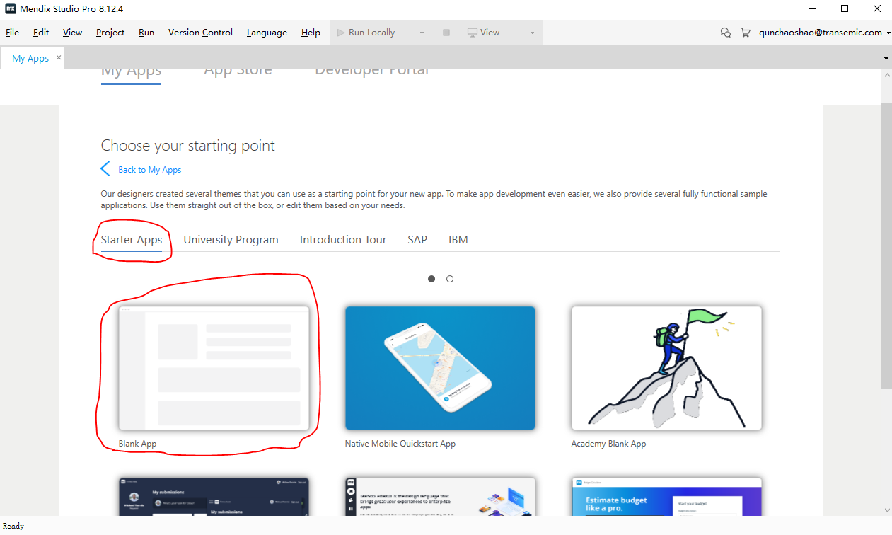Open the Estimate budget app thumbnail

tap(666, 496)
